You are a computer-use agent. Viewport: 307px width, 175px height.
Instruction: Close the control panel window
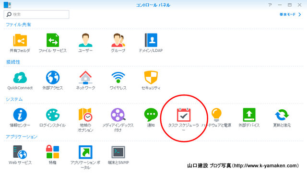click(x=299, y=5)
